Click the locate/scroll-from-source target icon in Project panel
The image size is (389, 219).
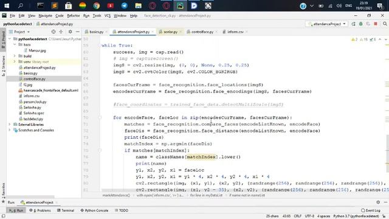tap(53, 32)
